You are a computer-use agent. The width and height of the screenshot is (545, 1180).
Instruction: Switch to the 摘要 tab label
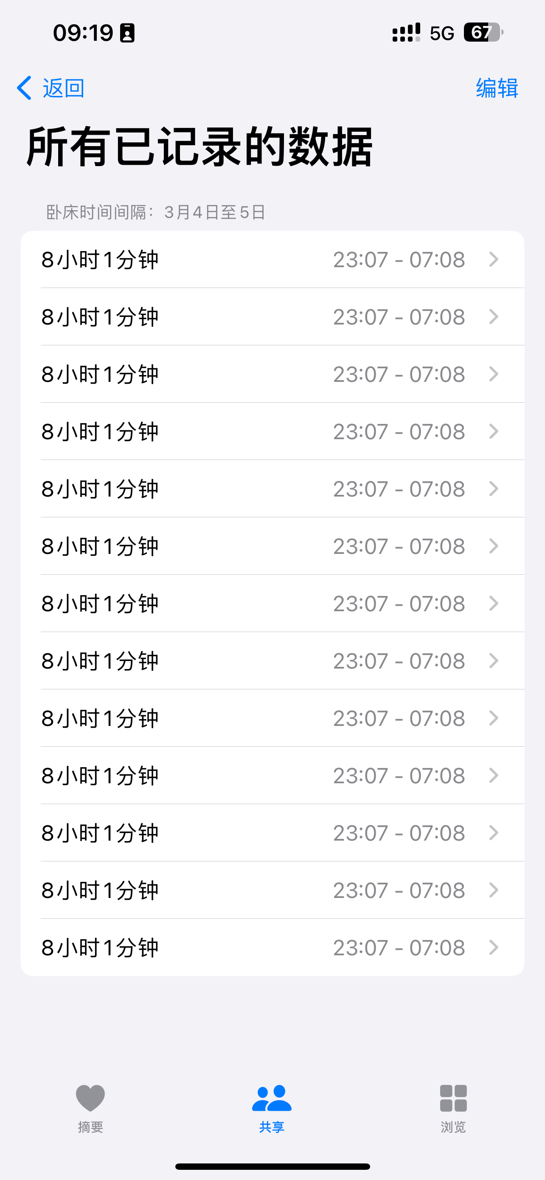(90, 1127)
